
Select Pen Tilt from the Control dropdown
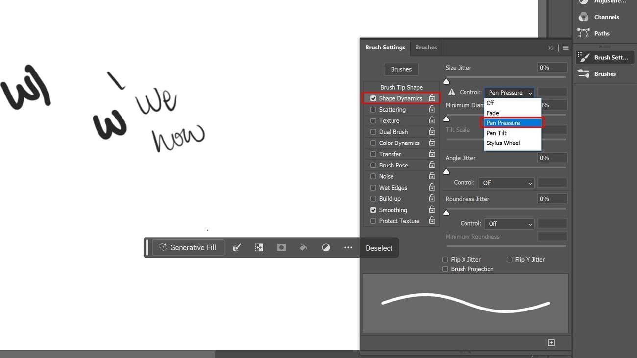pos(496,133)
